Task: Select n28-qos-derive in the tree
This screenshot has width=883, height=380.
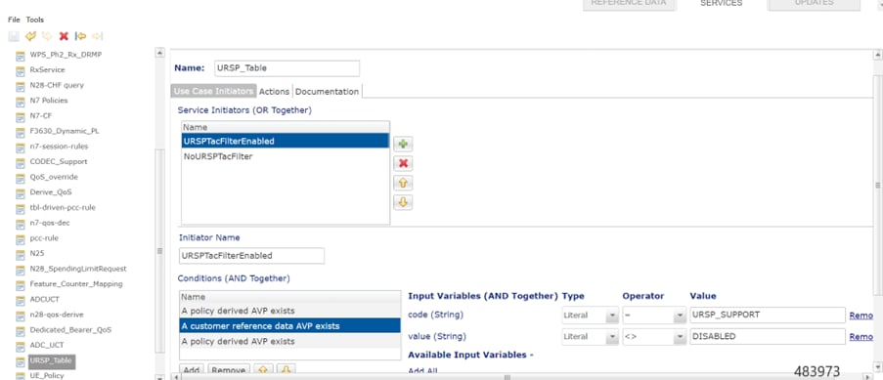Action: [x=57, y=315]
